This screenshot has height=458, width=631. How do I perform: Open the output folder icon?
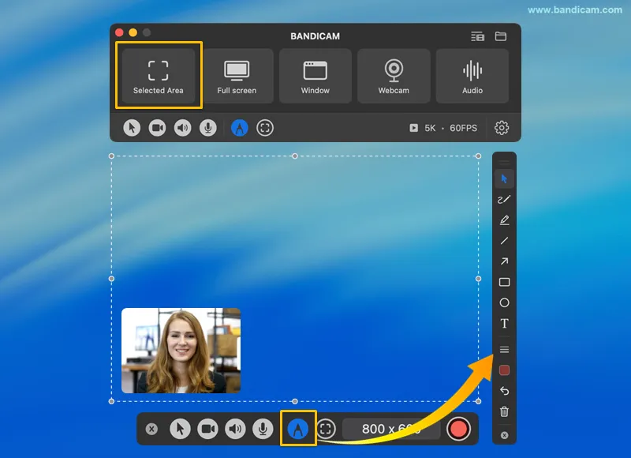point(501,36)
